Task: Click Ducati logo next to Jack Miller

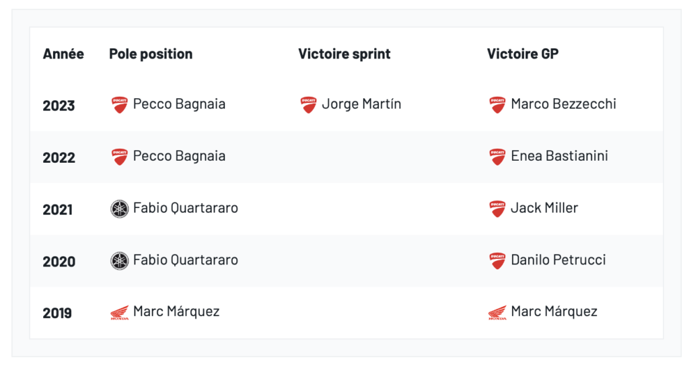Action: click(x=497, y=209)
